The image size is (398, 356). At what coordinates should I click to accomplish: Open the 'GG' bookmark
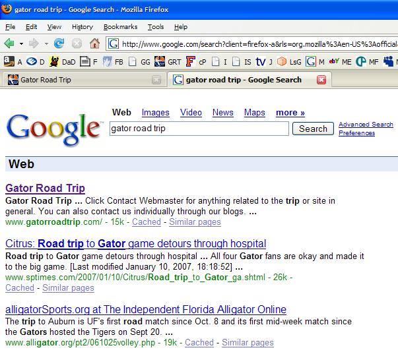[x=139, y=61]
